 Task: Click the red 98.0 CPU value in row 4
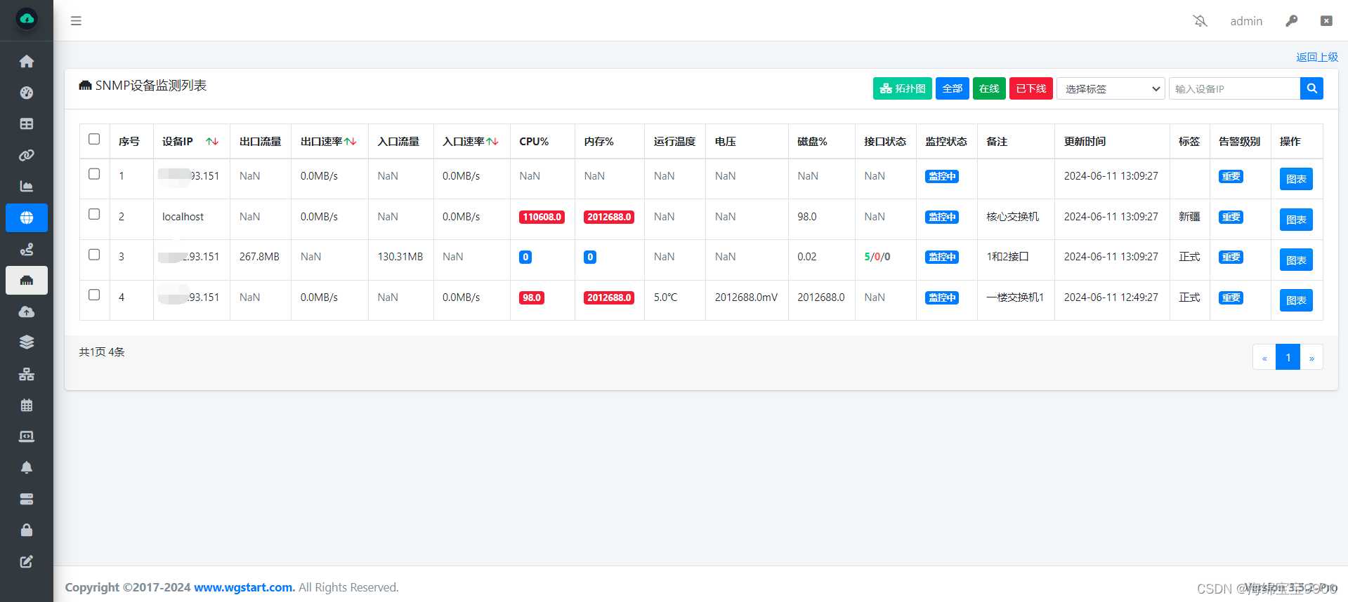point(532,297)
